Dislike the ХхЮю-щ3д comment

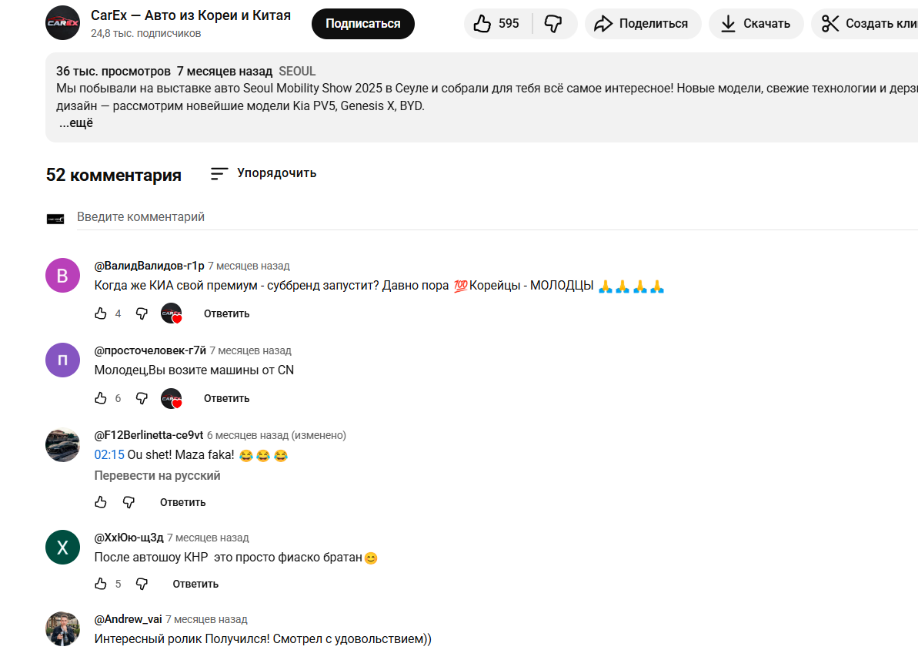142,584
